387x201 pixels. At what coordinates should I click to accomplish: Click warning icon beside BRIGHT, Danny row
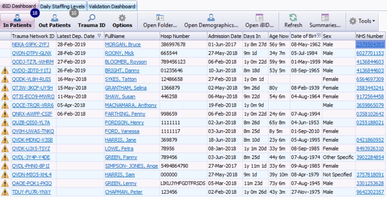pyautogui.click(x=5, y=71)
